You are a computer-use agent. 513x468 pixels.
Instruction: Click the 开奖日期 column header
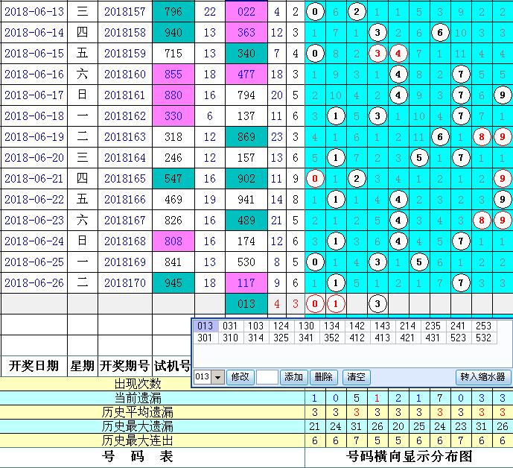(x=34, y=366)
